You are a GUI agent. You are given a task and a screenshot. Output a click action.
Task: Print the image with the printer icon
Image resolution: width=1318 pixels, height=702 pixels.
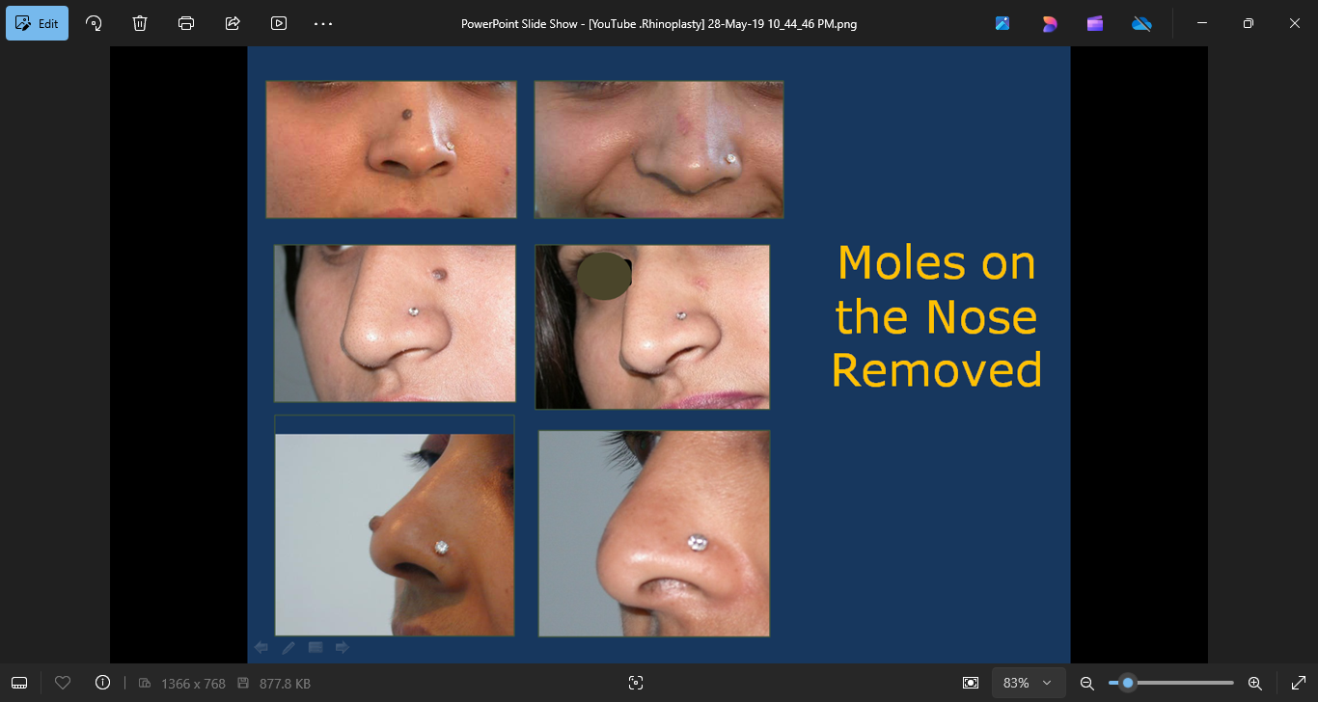(186, 23)
